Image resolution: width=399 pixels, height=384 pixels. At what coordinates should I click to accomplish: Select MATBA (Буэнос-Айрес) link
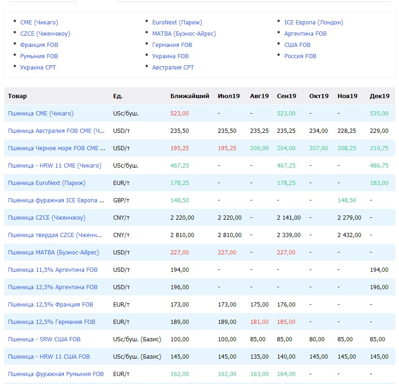(x=184, y=34)
